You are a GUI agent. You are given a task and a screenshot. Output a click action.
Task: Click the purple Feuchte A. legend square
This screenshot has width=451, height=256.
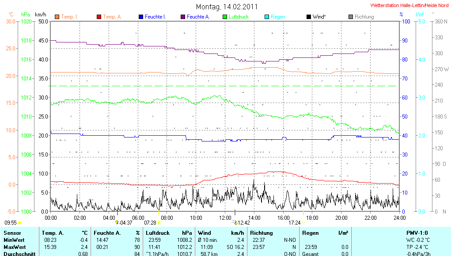pos(183,17)
